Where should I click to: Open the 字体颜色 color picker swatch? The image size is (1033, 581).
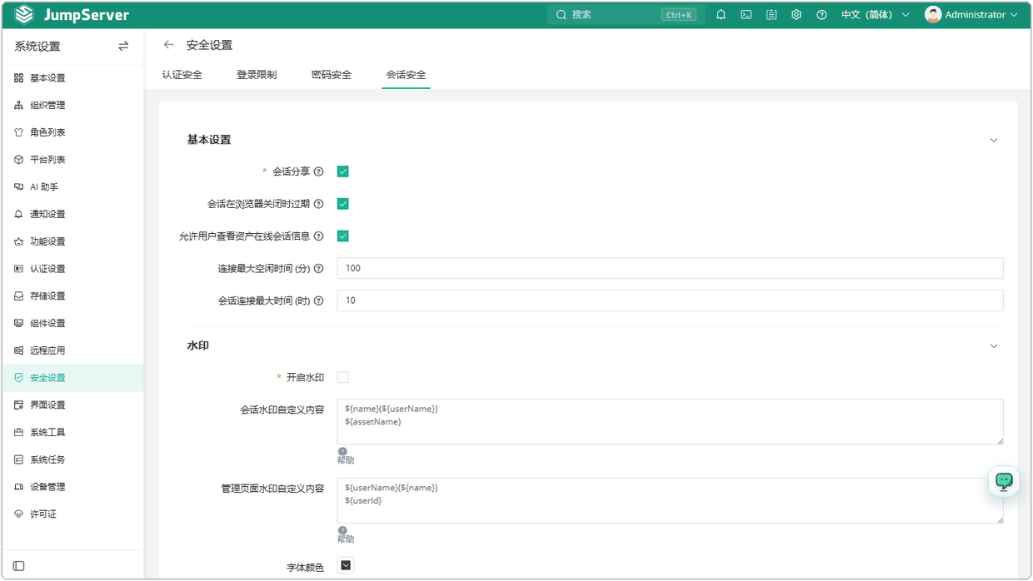point(346,566)
